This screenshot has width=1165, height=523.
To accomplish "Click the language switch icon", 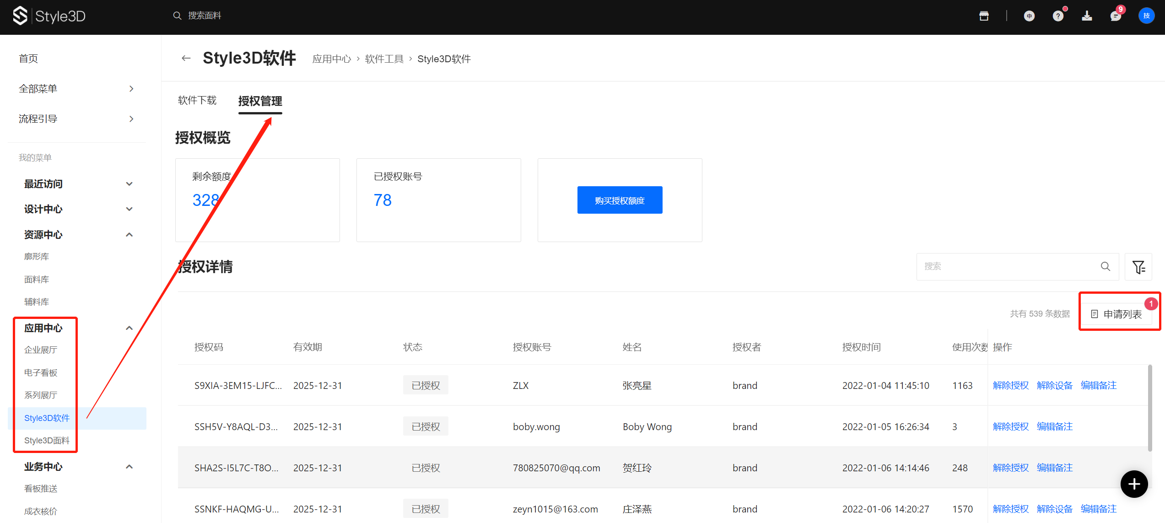I will (x=1029, y=16).
